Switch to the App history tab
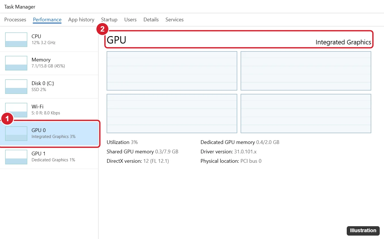 (x=81, y=20)
